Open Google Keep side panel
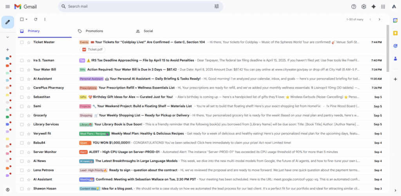 tap(396, 33)
